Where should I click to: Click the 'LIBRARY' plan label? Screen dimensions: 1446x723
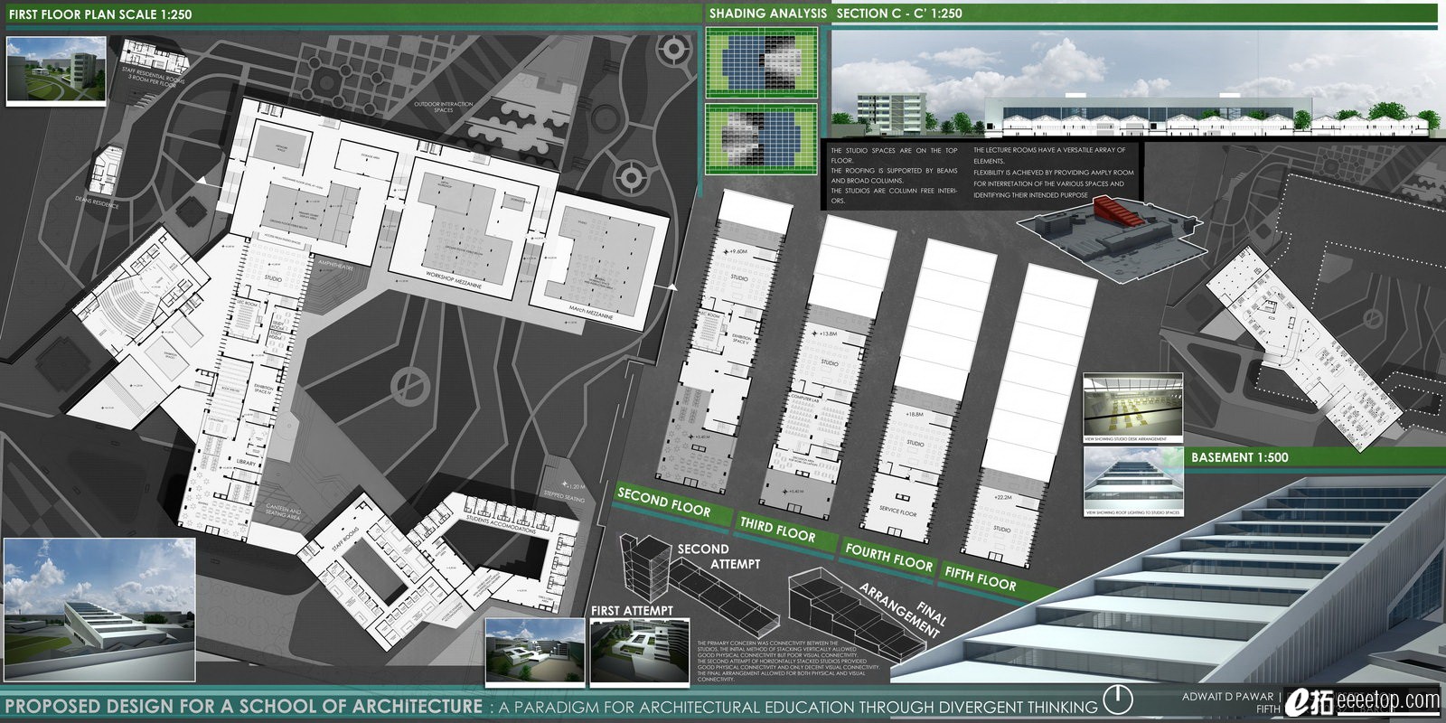click(x=246, y=462)
